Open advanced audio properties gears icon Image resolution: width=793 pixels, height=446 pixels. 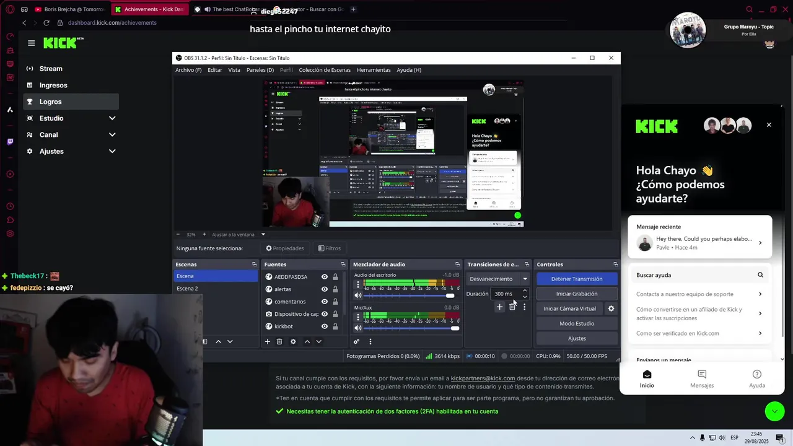click(x=356, y=341)
